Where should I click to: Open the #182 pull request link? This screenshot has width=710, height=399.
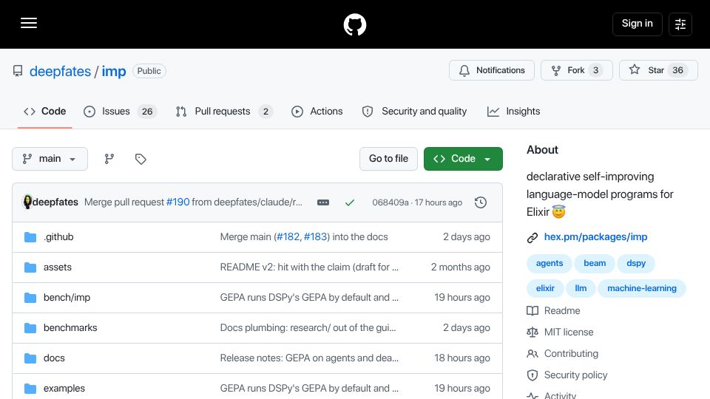point(288,237)
